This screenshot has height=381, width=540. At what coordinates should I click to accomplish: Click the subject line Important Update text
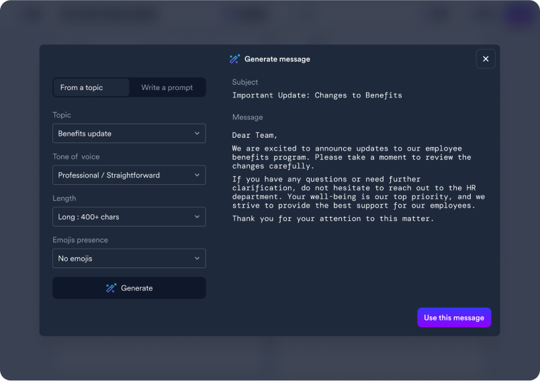coord(317,95)
